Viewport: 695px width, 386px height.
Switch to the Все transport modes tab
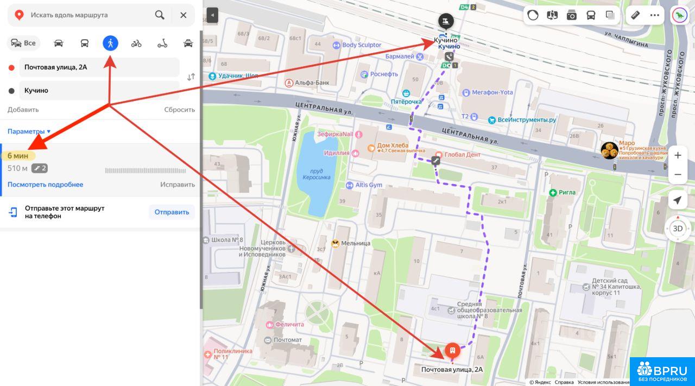click(x=24, y=43)
